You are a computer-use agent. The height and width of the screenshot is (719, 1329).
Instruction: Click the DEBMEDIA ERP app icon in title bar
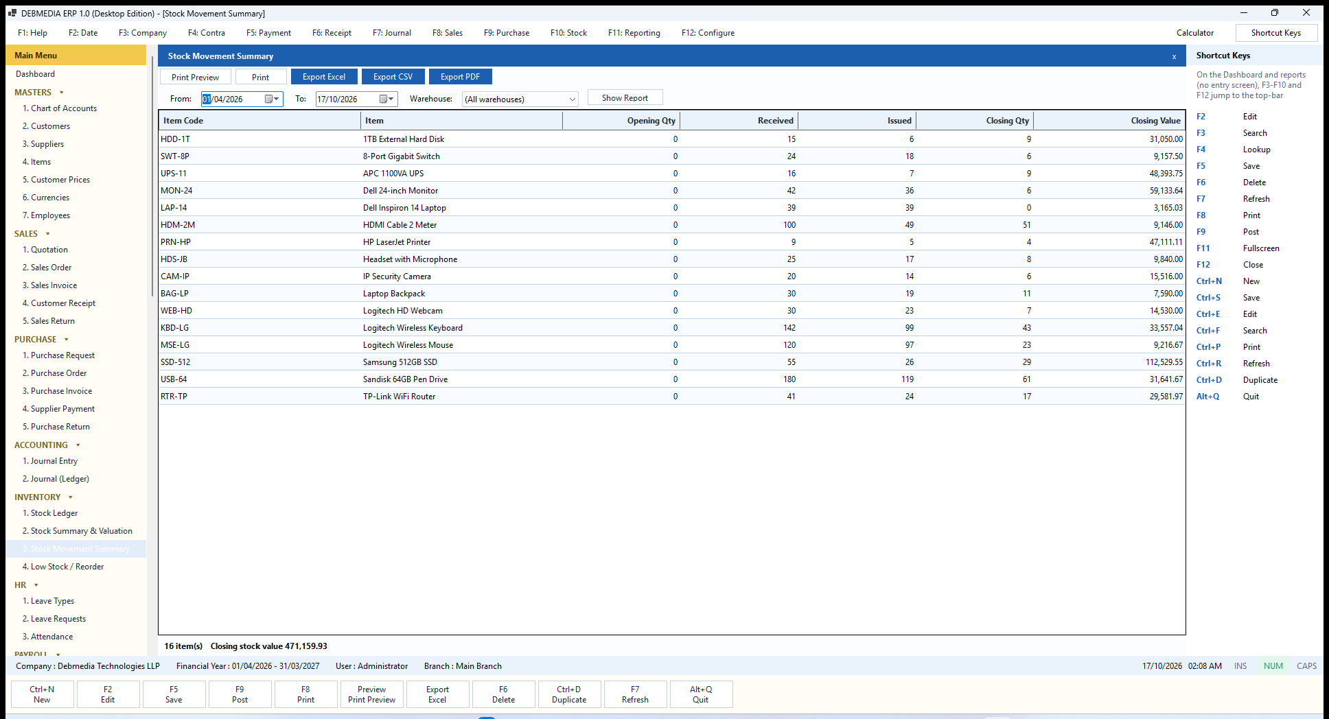[12, 13]
